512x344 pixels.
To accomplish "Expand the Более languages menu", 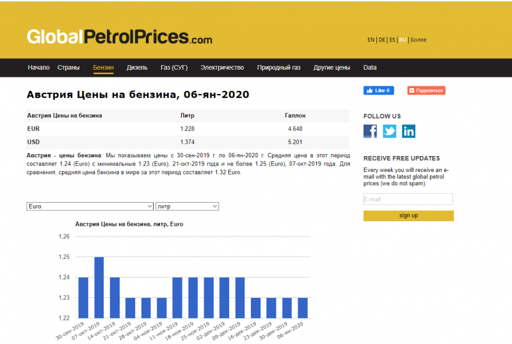I will (419, 40).
